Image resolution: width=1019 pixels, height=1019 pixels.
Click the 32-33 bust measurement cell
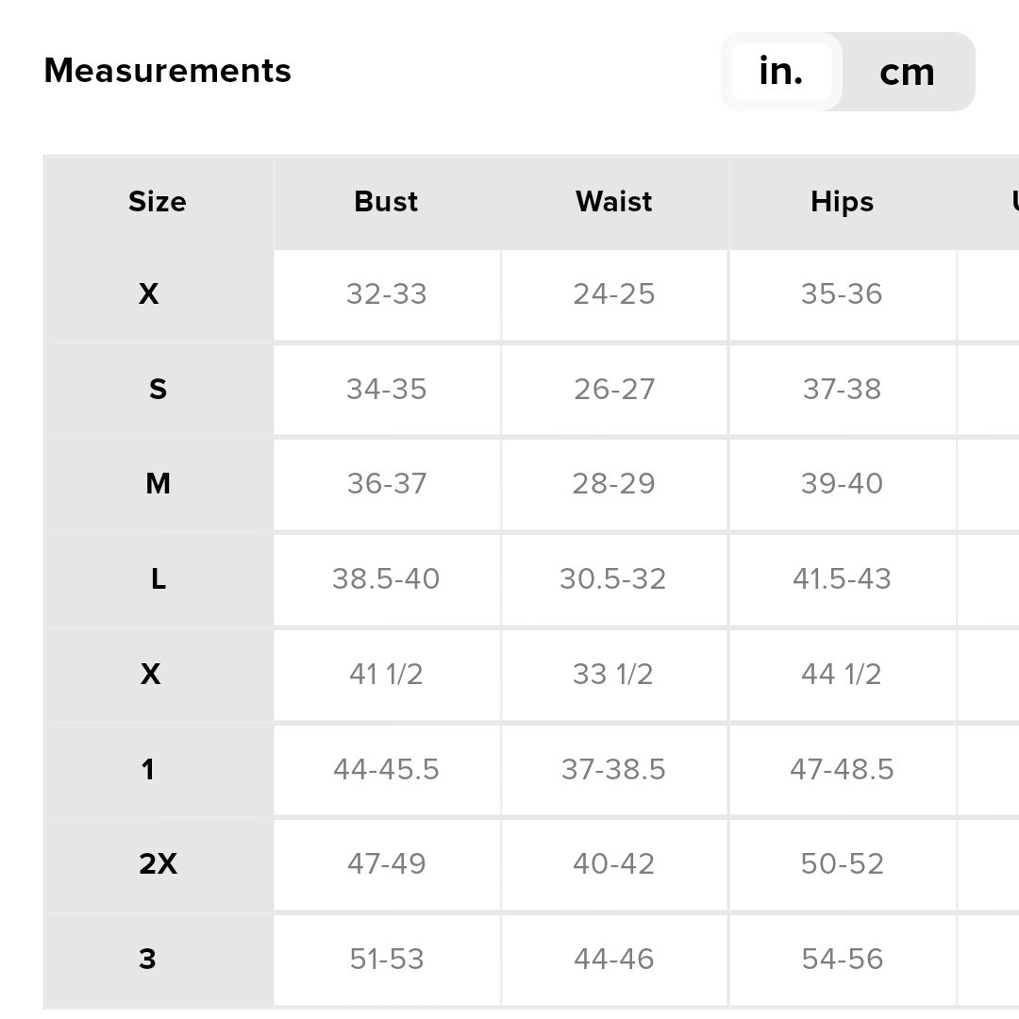pyautogui.click(x=387, y=294)
